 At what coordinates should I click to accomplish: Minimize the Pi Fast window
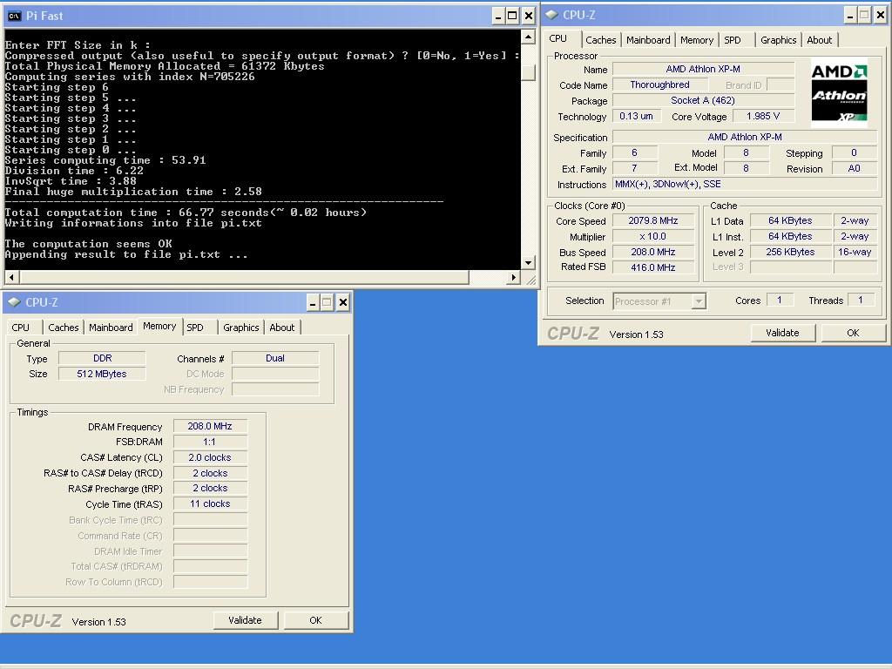tap(498, 16)
